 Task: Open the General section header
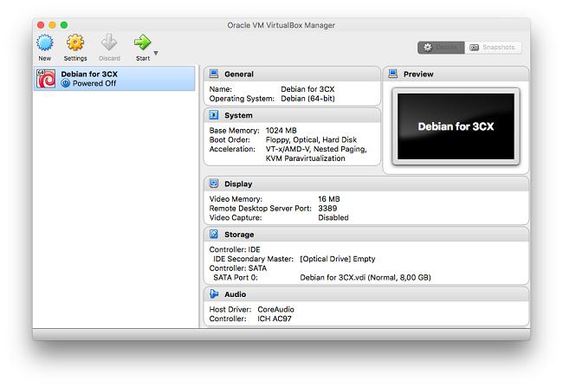292,74
